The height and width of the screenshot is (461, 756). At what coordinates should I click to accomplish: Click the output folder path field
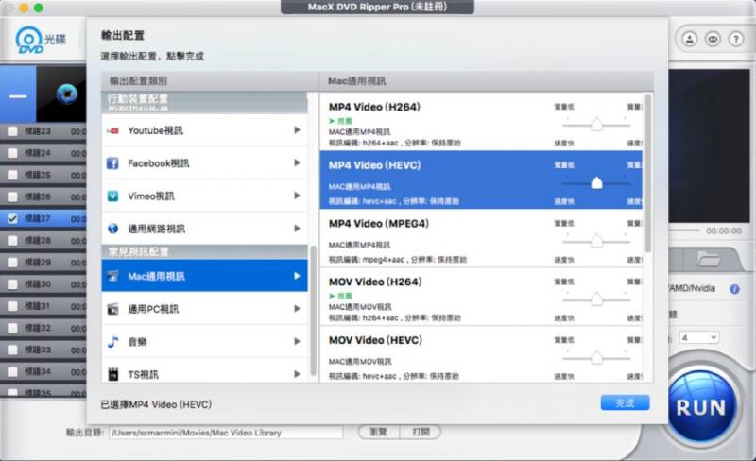[226, 433]
